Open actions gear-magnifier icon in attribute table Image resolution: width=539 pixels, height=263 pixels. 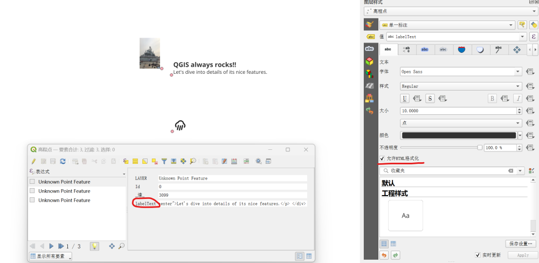coord(259,161)
